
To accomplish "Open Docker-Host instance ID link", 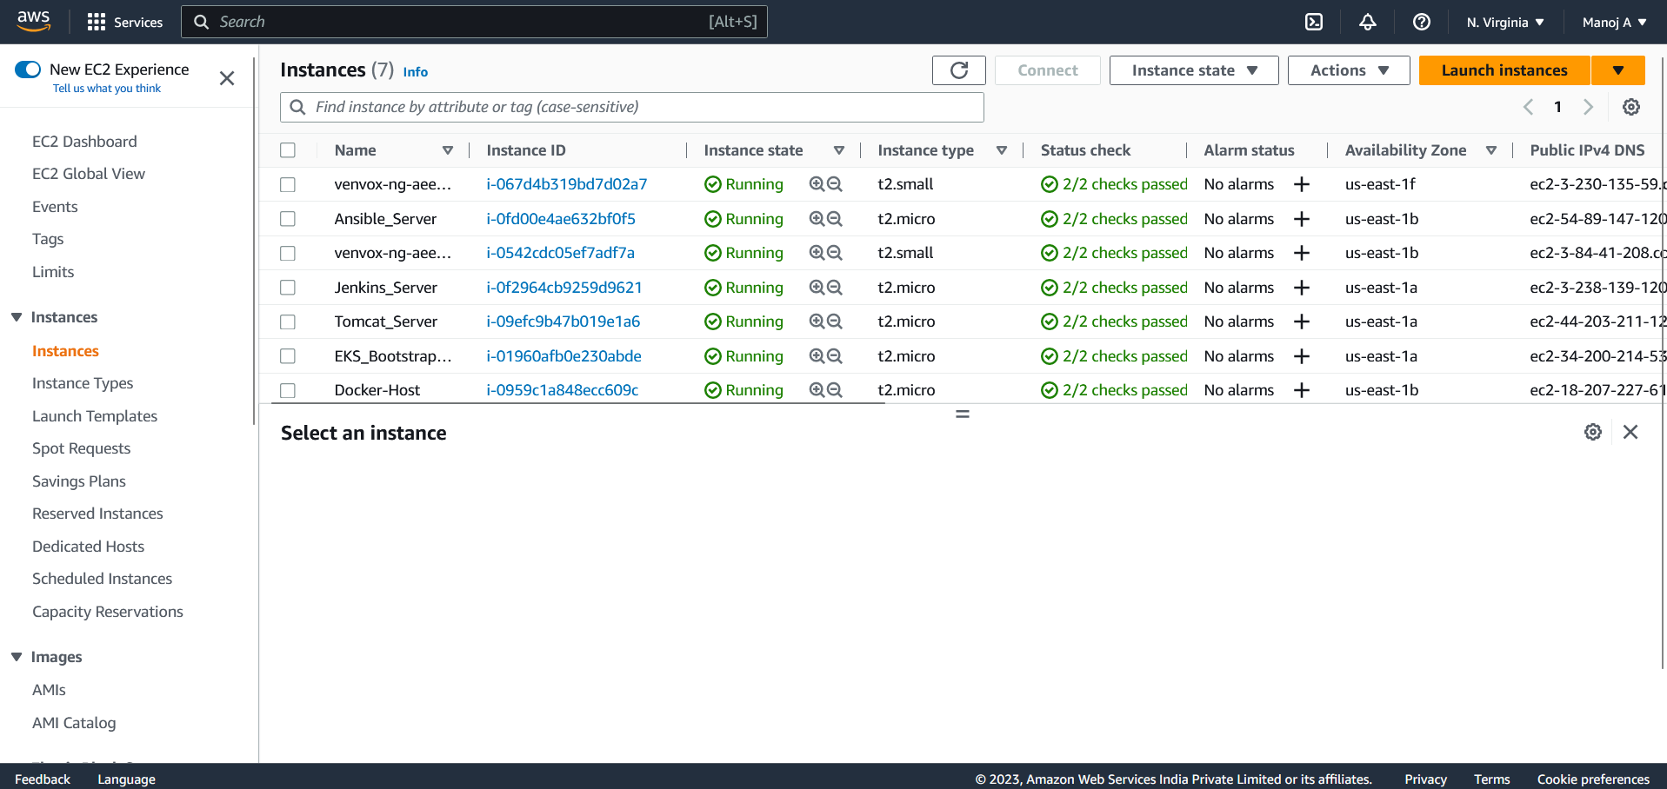I will click(562, 389).
